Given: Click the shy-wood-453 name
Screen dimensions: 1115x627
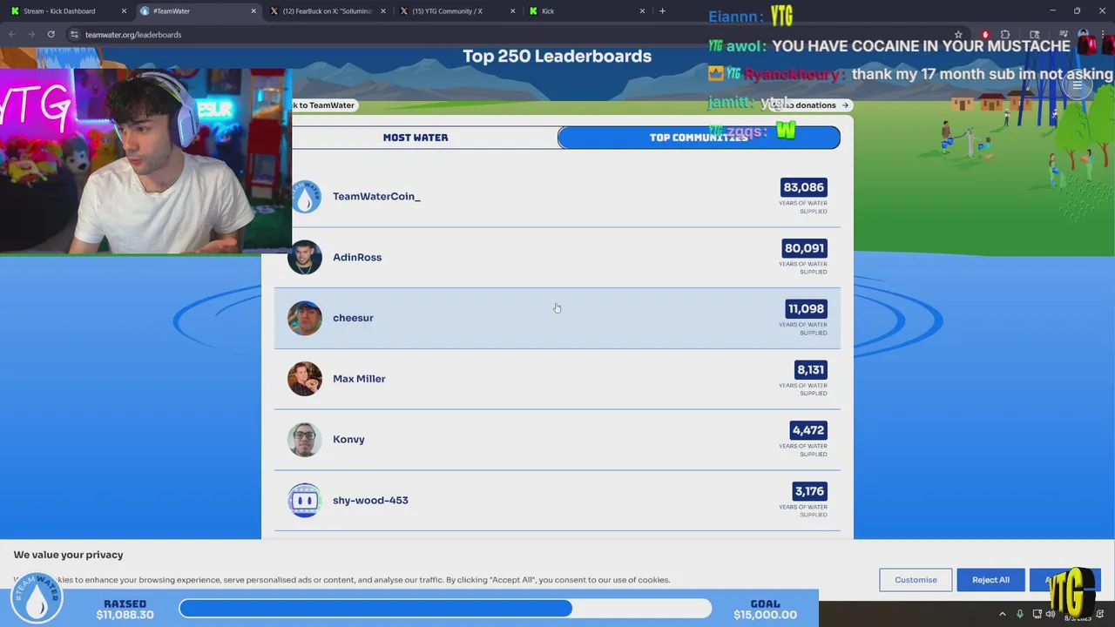Looking at the screenshot, I should click(x=370, y=500).
